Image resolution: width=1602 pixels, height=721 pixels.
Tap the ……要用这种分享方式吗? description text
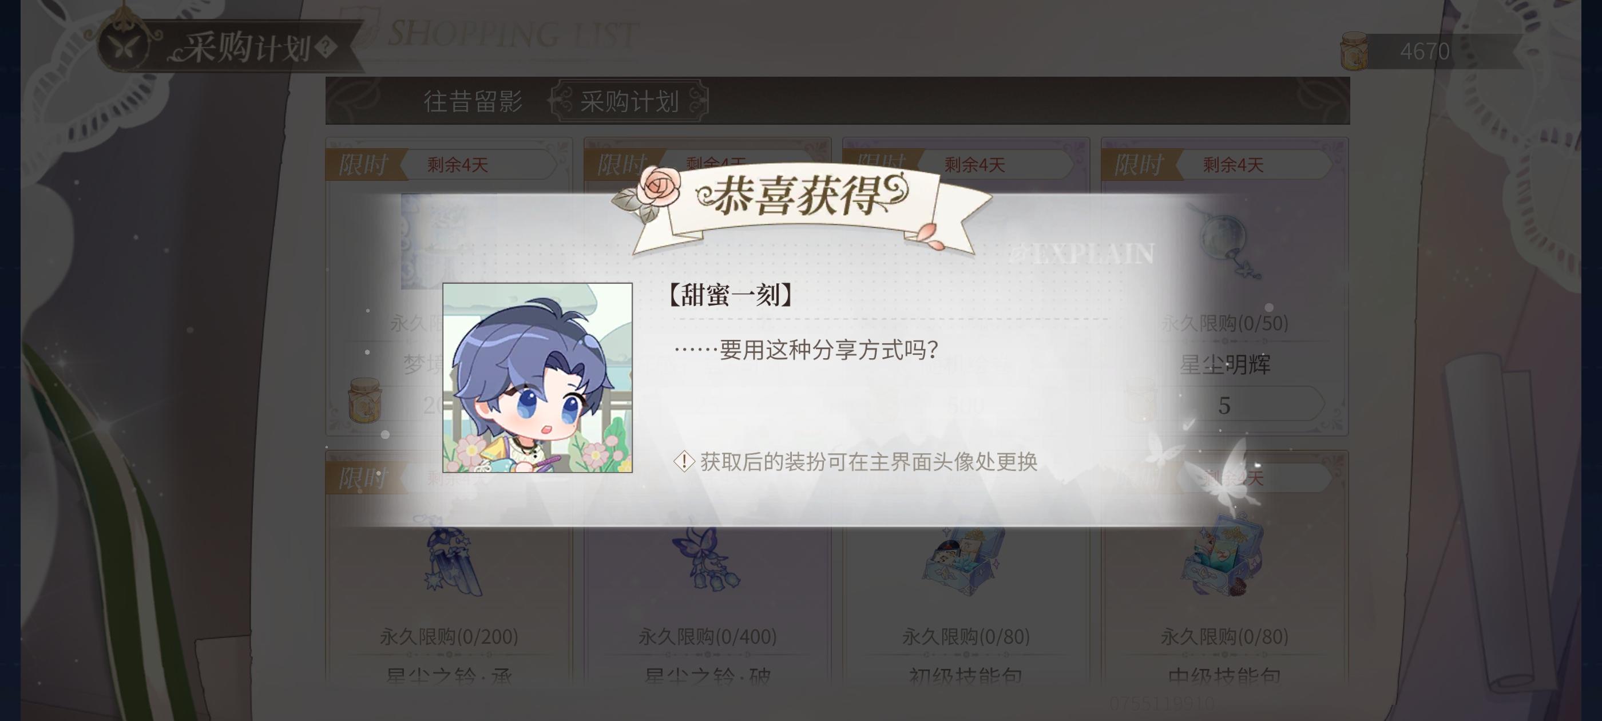pos(807,350)
